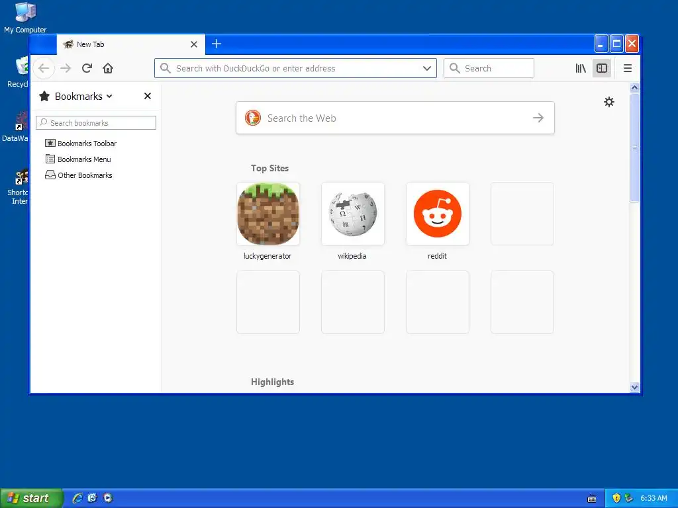The width and height of the screenshot is (678, 508).
Task: Click the page vertical scrollbar thumb
Action: pos(634,148)
